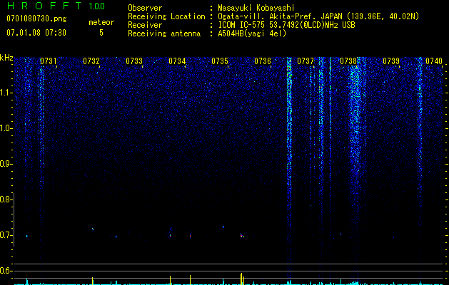
Task: Click the 0.9 frequency axis label
Action: tap(6, 164)
